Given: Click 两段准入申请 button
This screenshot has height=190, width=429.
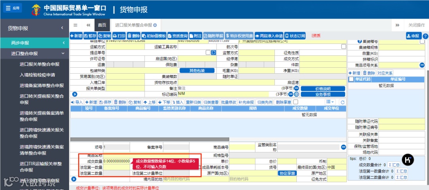Looking at the screenshot, I should click(x=269, y=36).
